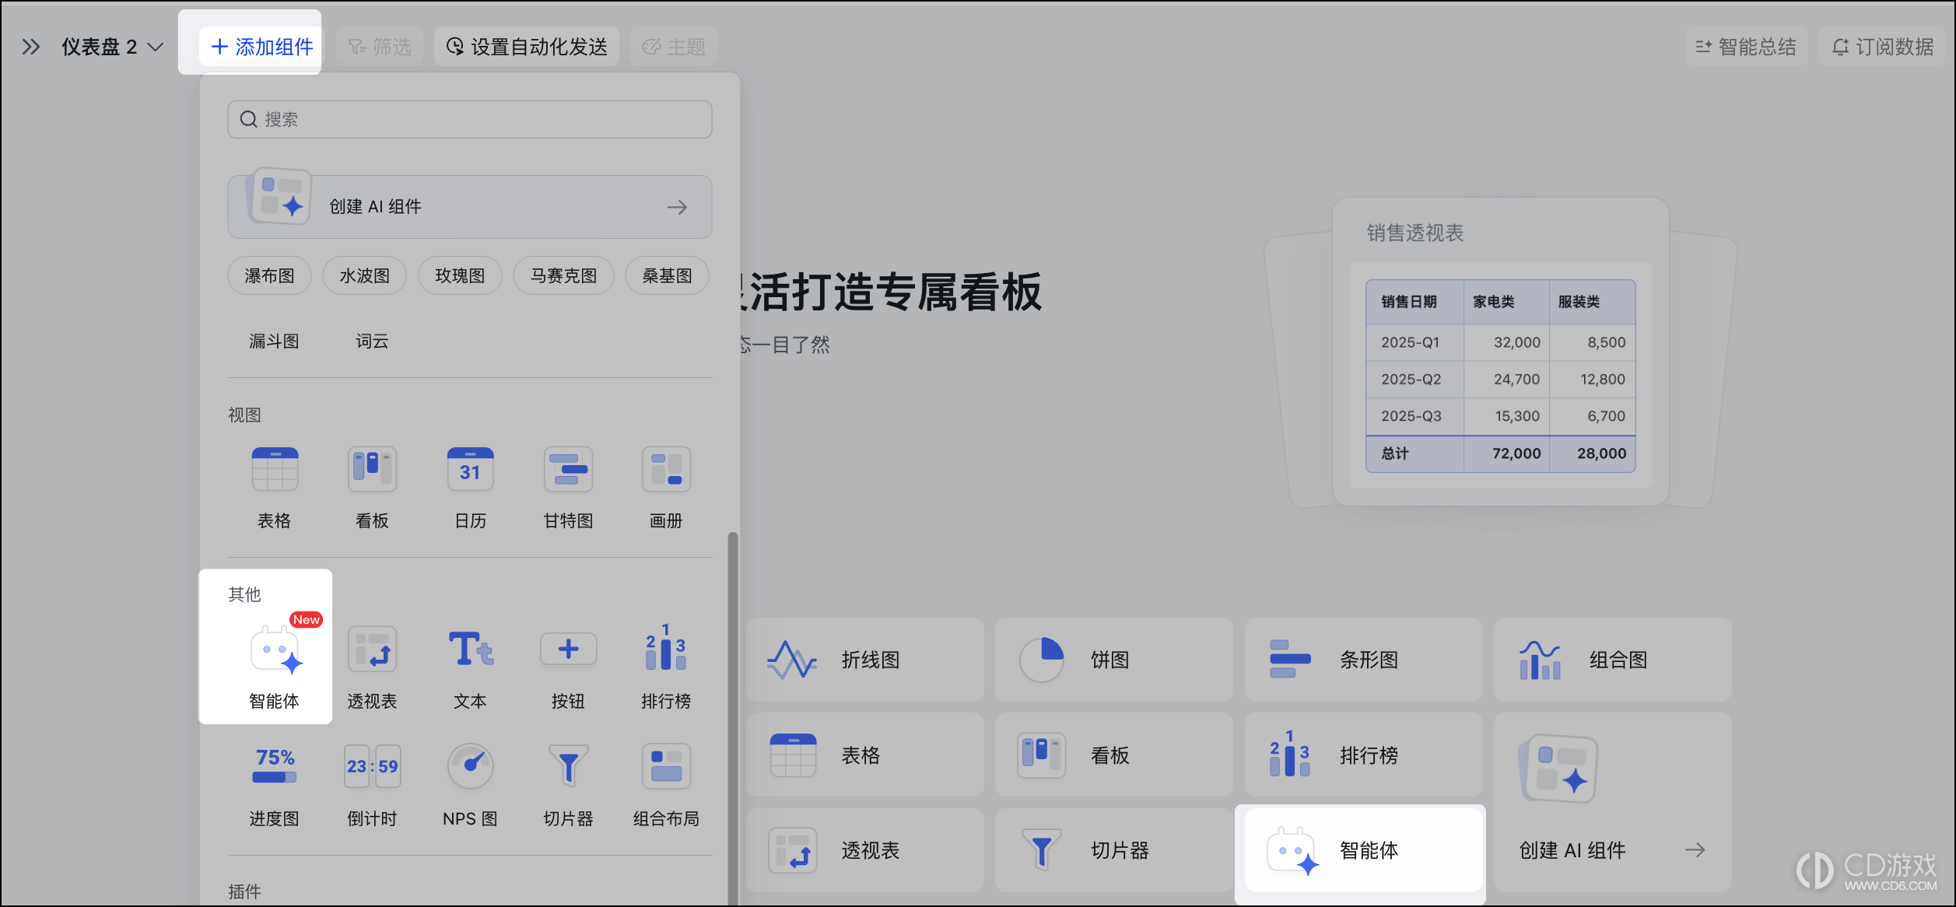Add 组合图 card on the main page
The height and width of the screenshot is (907, 1956).
point(1612,660)
